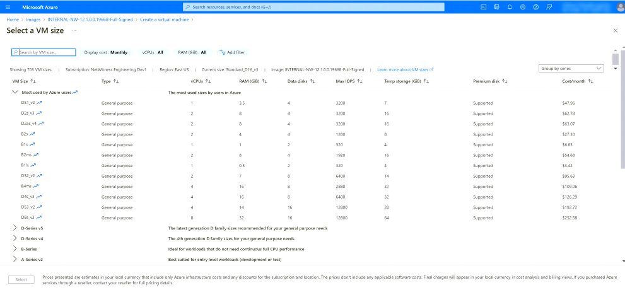625x290 pixels.
Task: Open the notifications bell
Action: click(x=510, y=7)
